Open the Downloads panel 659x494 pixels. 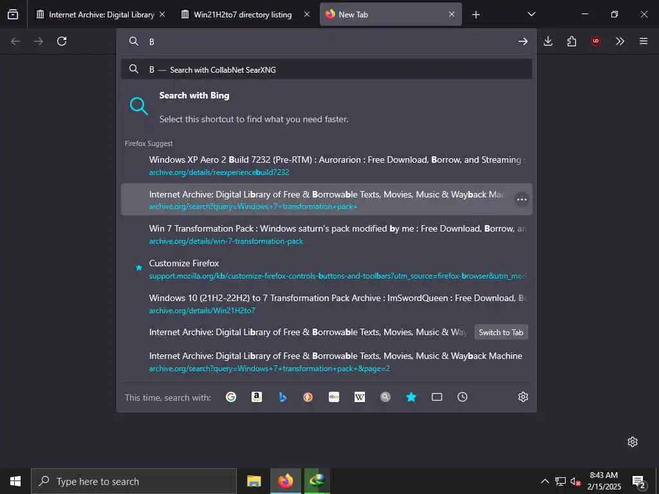[x=548, y=41]
